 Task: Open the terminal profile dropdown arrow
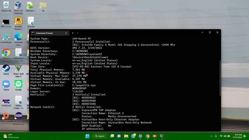tap(77, 33)
